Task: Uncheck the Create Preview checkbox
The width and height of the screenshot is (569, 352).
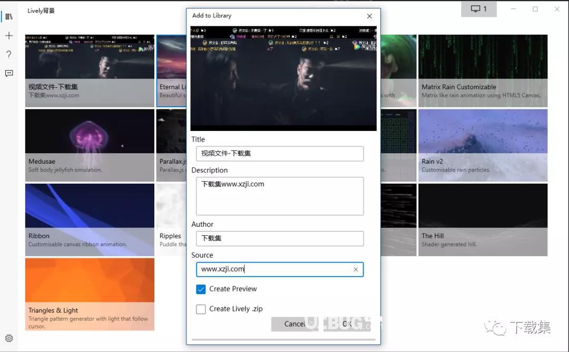Action: 201,289
